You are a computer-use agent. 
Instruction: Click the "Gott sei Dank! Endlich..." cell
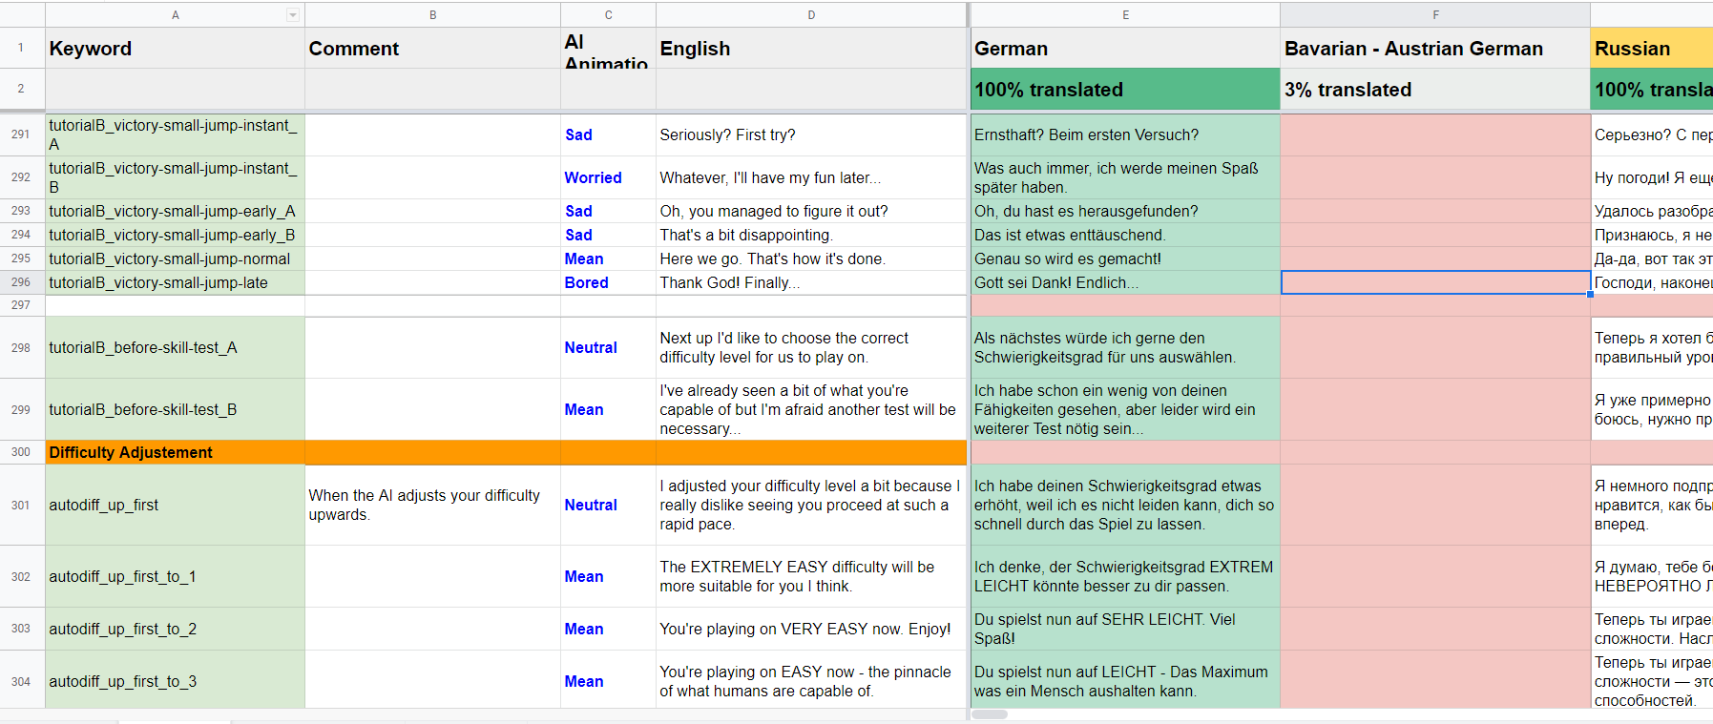1124,282
